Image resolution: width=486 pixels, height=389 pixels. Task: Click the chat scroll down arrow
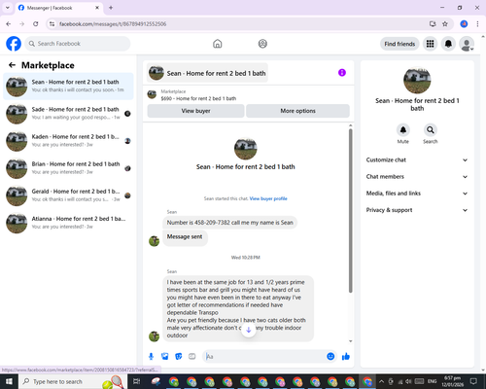[350, 341]
